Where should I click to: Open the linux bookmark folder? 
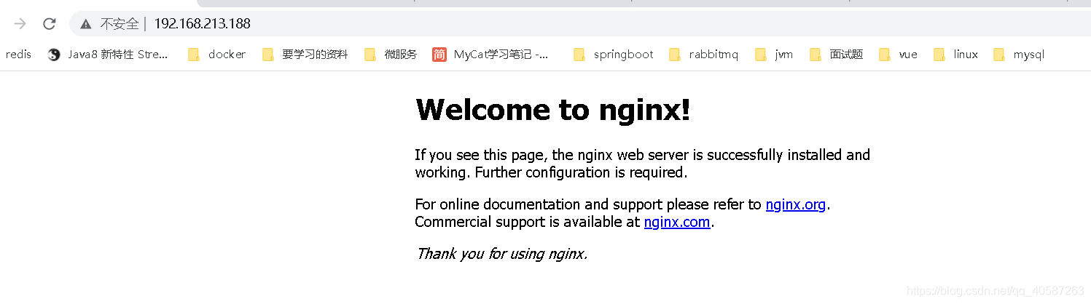(x=956, y=54)
